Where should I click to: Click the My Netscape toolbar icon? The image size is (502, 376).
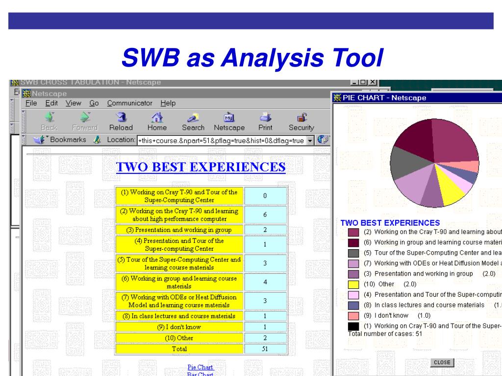click(229, 117)
